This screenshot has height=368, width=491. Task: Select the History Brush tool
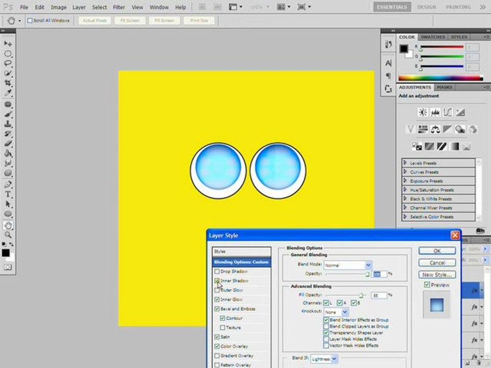click(8, 133)
